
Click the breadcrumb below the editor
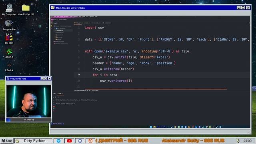pos(86,91)
